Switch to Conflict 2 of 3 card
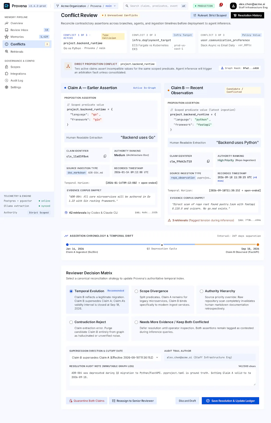Screen dimensions: 271x423 [x=163, y=42]
